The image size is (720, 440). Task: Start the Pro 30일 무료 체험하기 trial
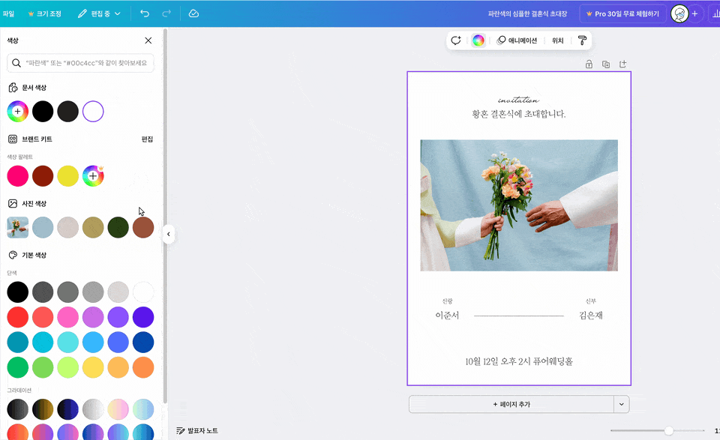pyautogui.click(x=622, y=13)
